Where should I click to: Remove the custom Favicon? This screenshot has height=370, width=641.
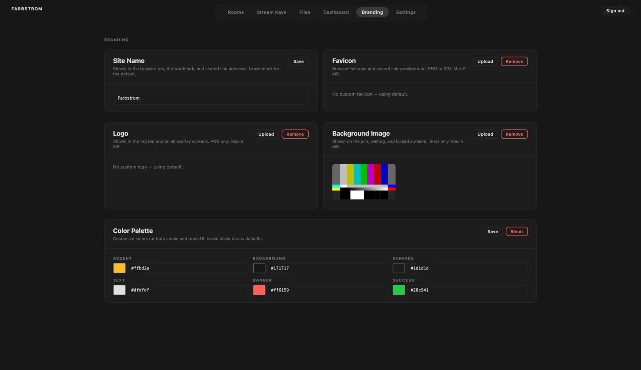click(x=514, y=61)
